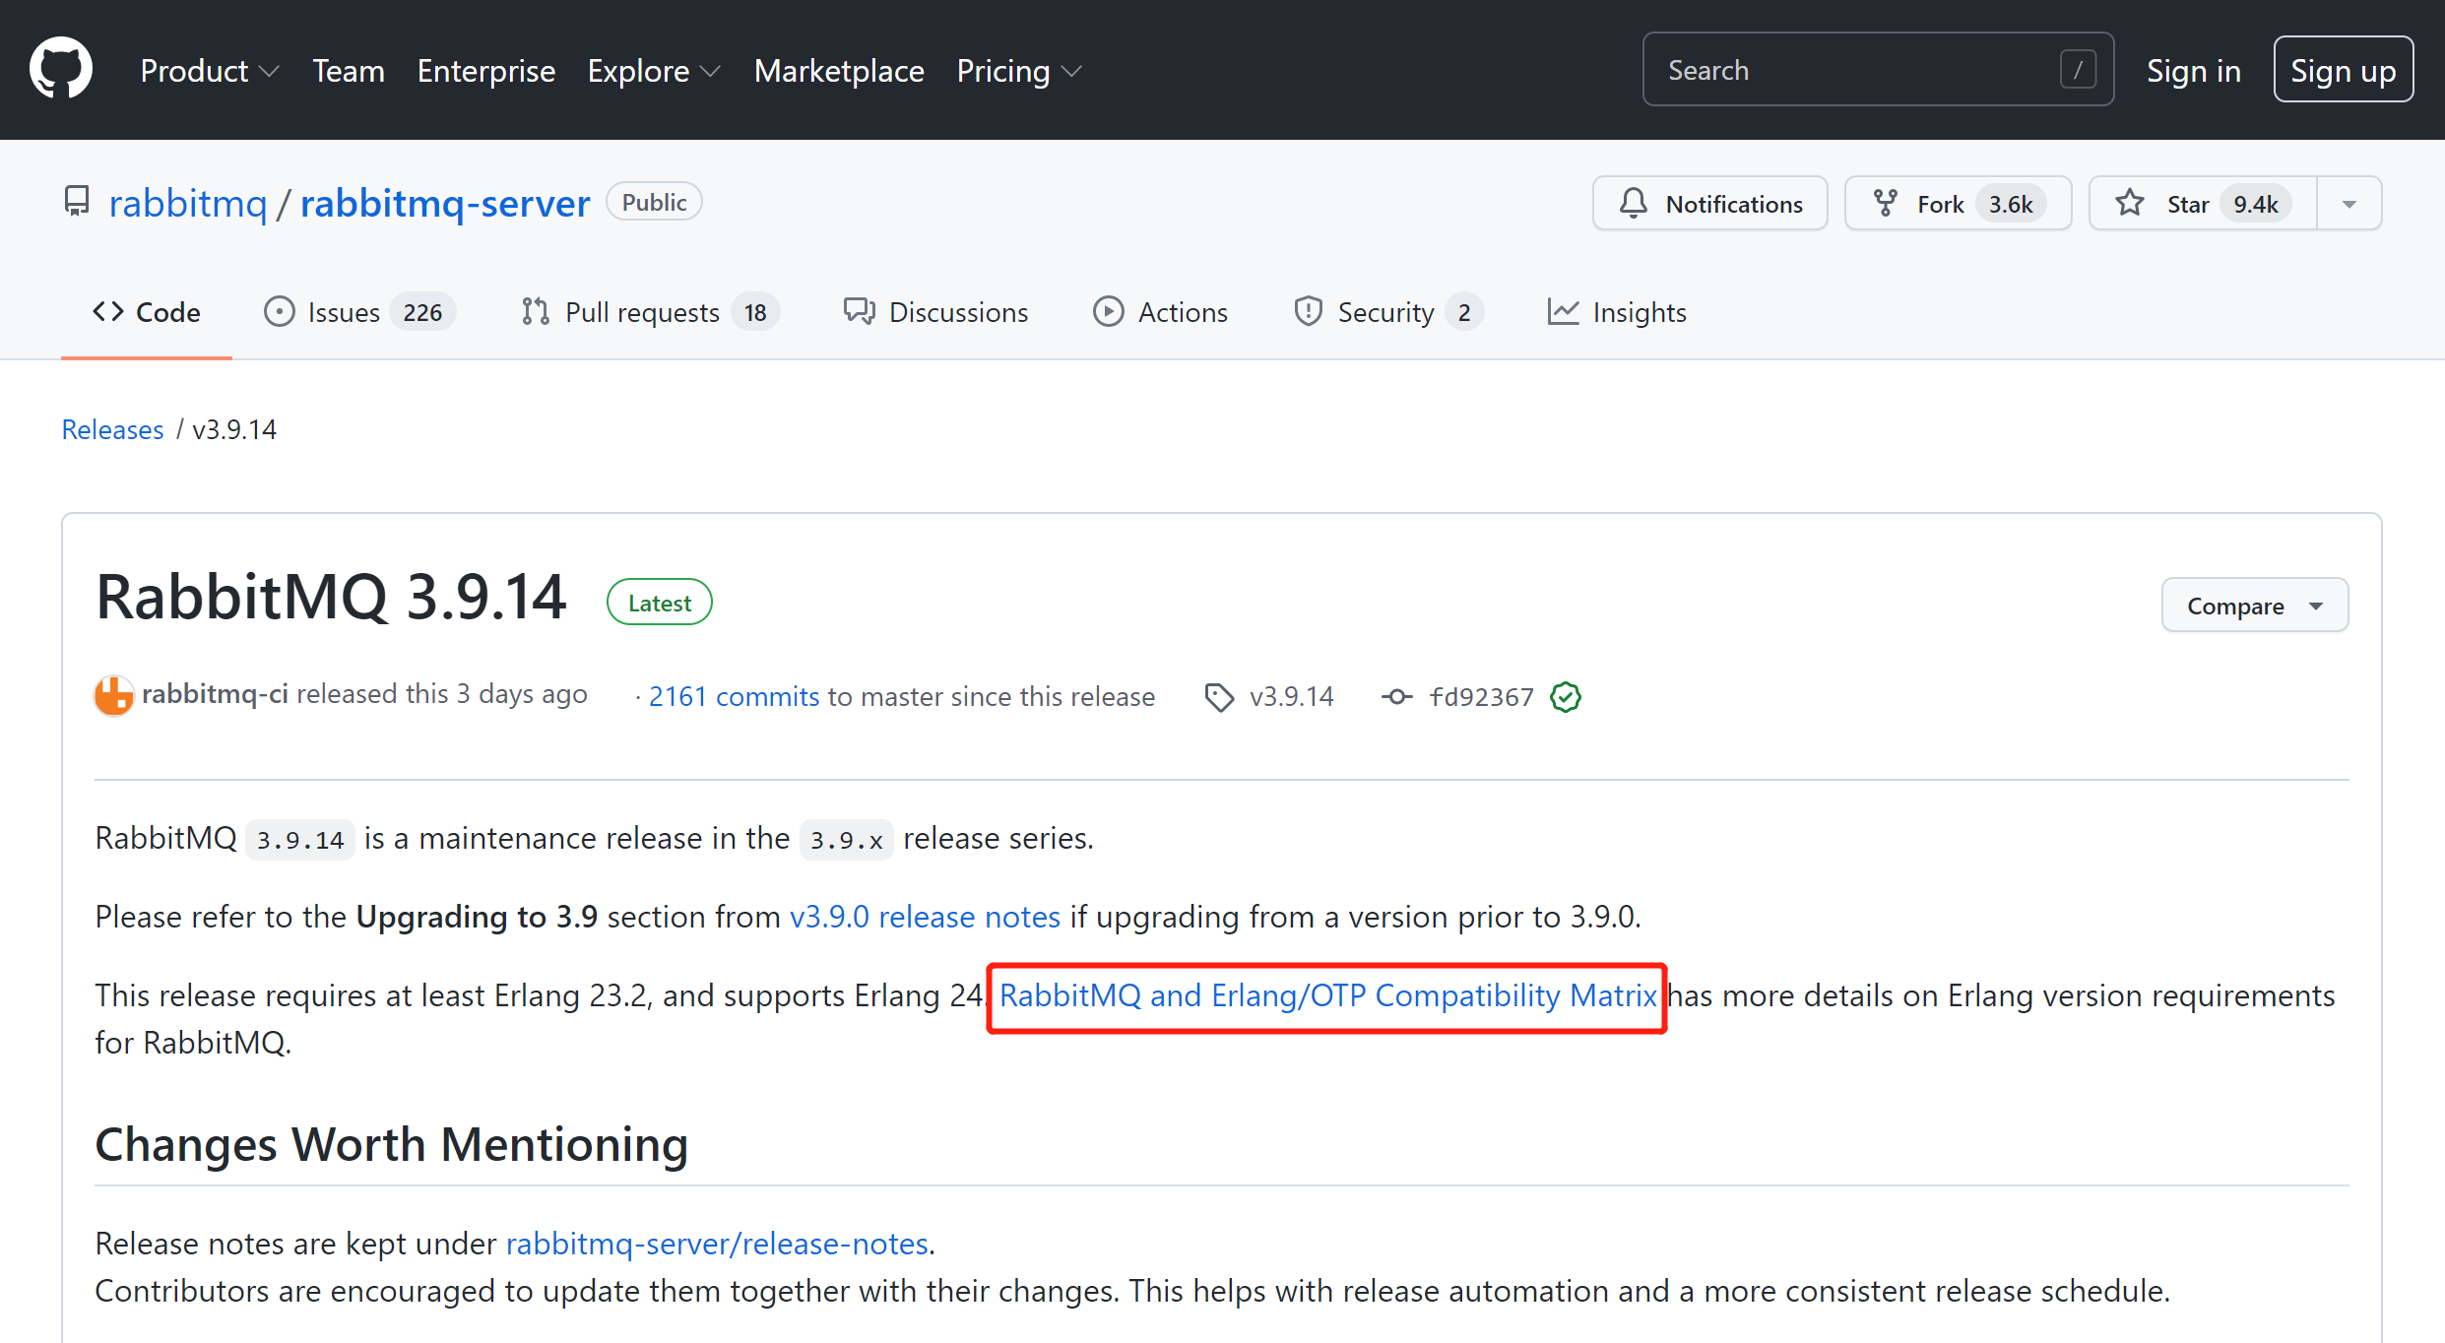
Task: Go to the Team page
Action: [x=349, y=71]
